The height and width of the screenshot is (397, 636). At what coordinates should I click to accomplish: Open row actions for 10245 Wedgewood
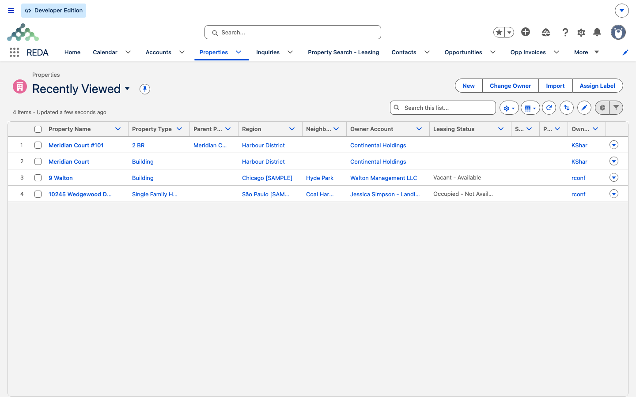tap(614, 194)
